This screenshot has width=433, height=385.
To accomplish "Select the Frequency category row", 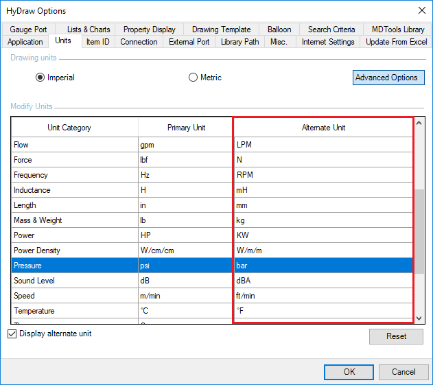I will pyautogui.click(x=75, y=175).
